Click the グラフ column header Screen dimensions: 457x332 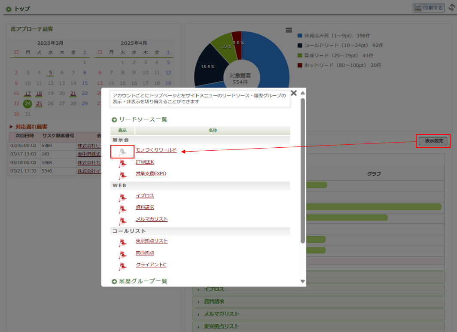coord(374,174)
